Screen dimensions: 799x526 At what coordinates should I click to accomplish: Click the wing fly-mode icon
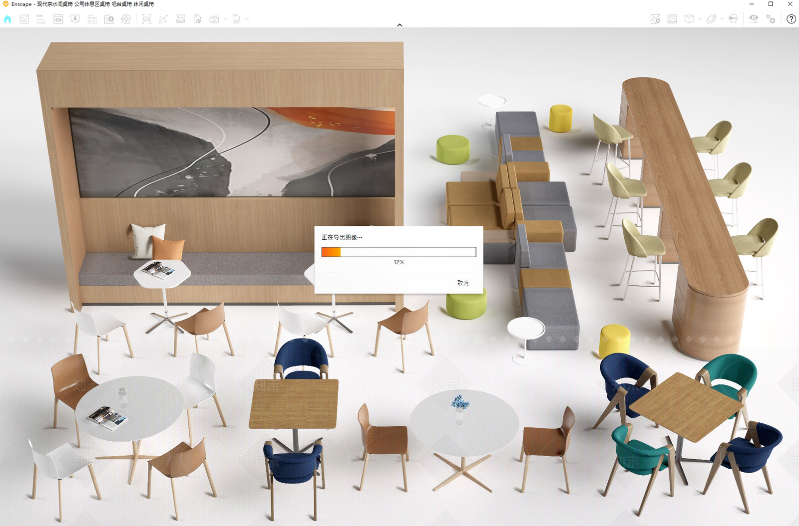711,19
